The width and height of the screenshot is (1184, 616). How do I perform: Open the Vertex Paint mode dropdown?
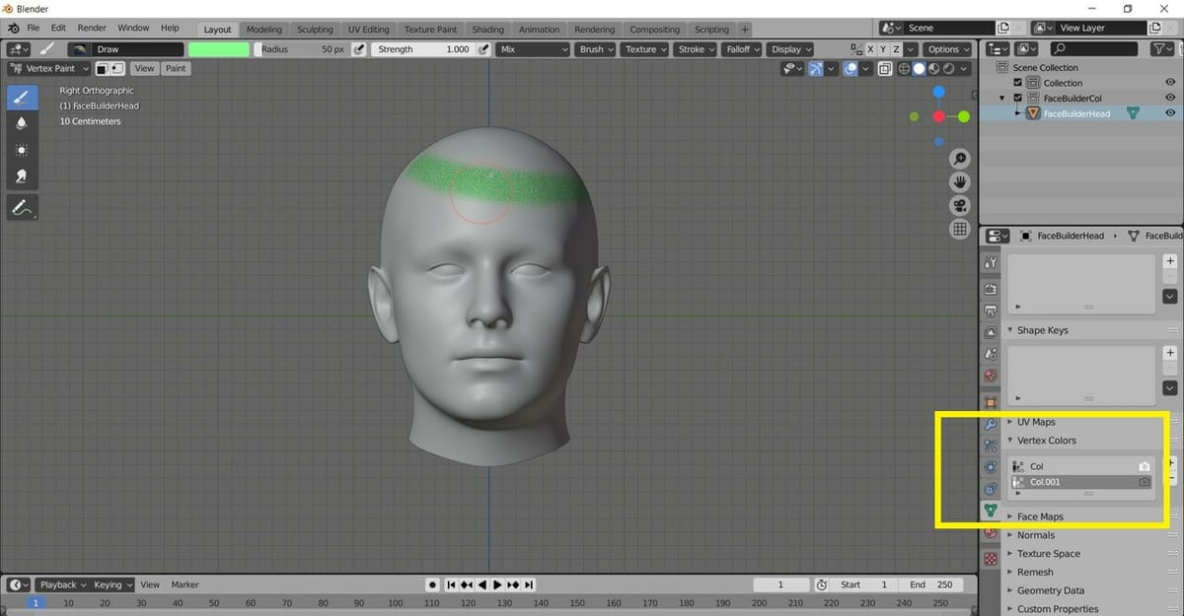[48, 68]
